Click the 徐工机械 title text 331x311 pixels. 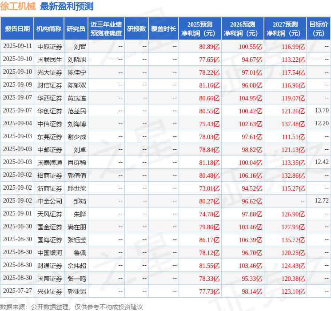click(18, 6)
